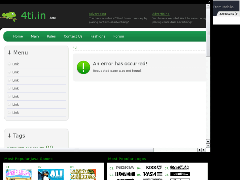Click 'Requested page was not found.' text
The height and width of the screenshot is (180, 240).
coord(117,71)
